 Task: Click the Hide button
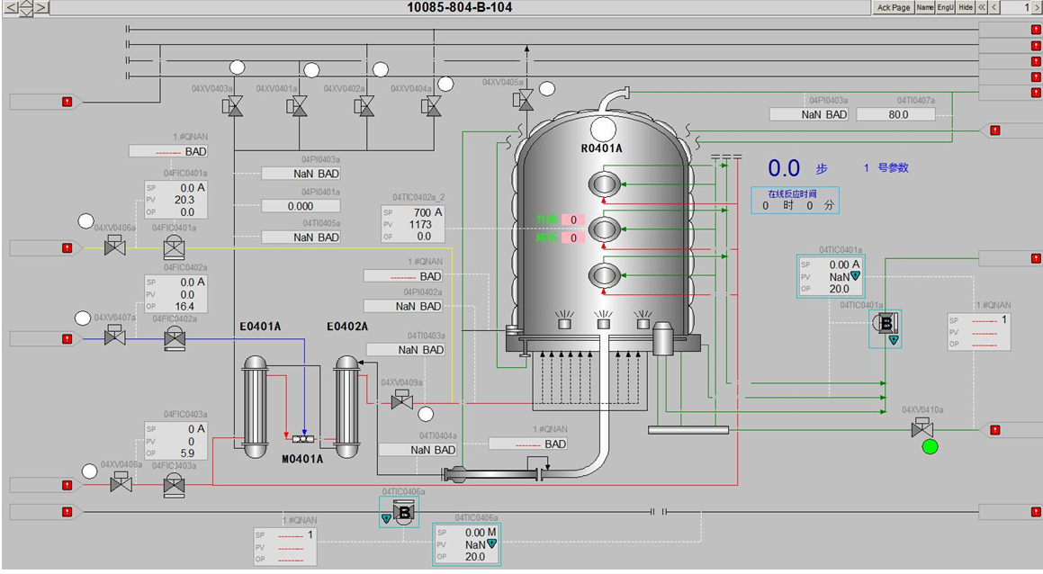966,7
